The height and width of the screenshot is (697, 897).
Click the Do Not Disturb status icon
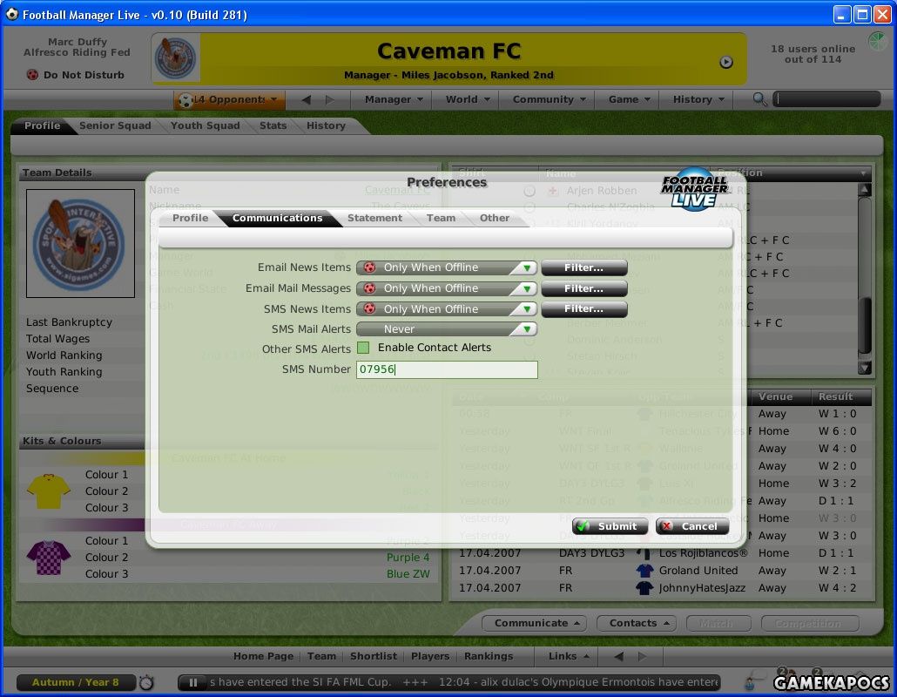(x=32, y=75)
